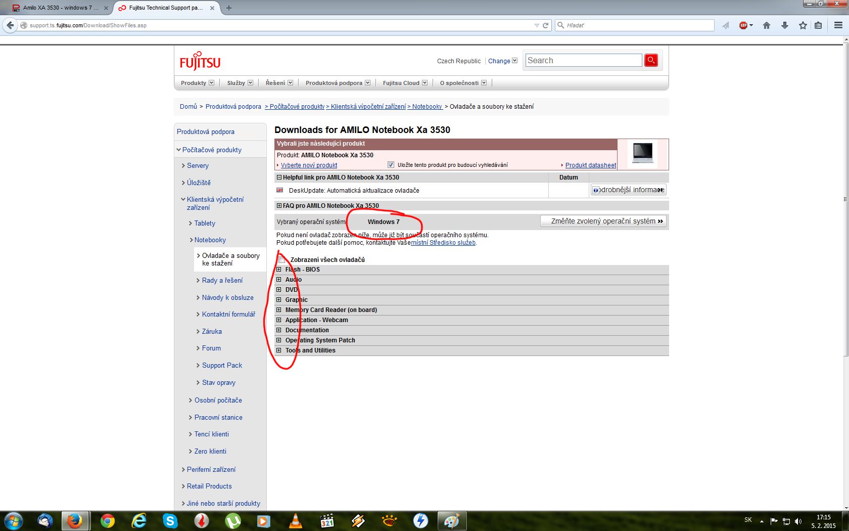
Task: Change the country via Change link
Action: (x=499, y=61)
